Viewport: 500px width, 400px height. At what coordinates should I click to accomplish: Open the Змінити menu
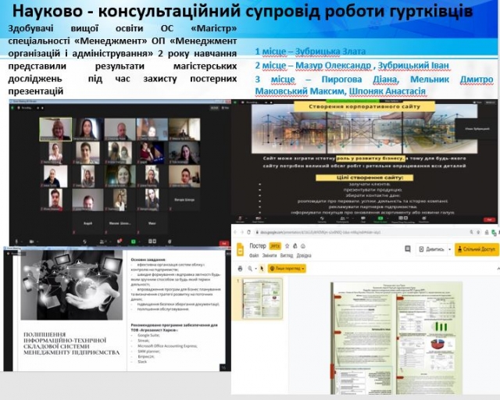270,255
